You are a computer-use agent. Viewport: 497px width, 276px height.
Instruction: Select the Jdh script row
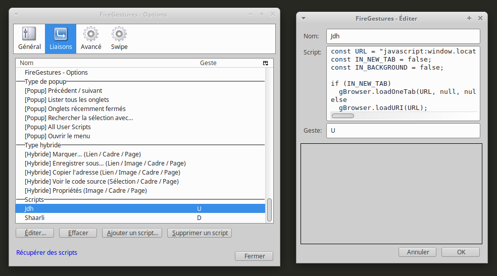(140, 208)
